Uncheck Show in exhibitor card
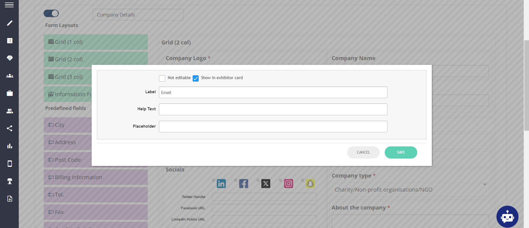The image size is (529, 228). pos(196,78)
